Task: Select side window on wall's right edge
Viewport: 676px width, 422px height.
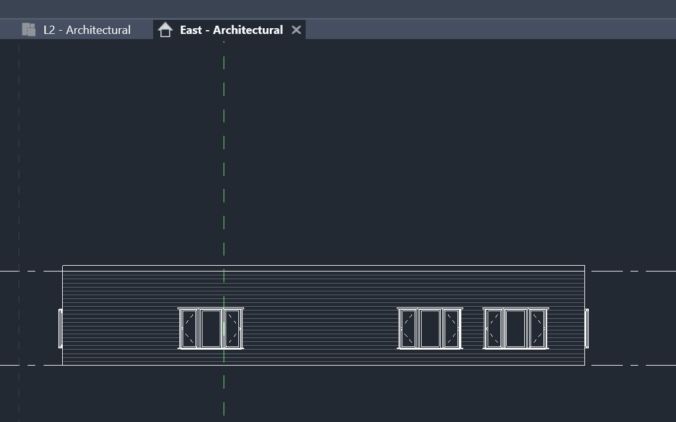Action: point(587,329)
